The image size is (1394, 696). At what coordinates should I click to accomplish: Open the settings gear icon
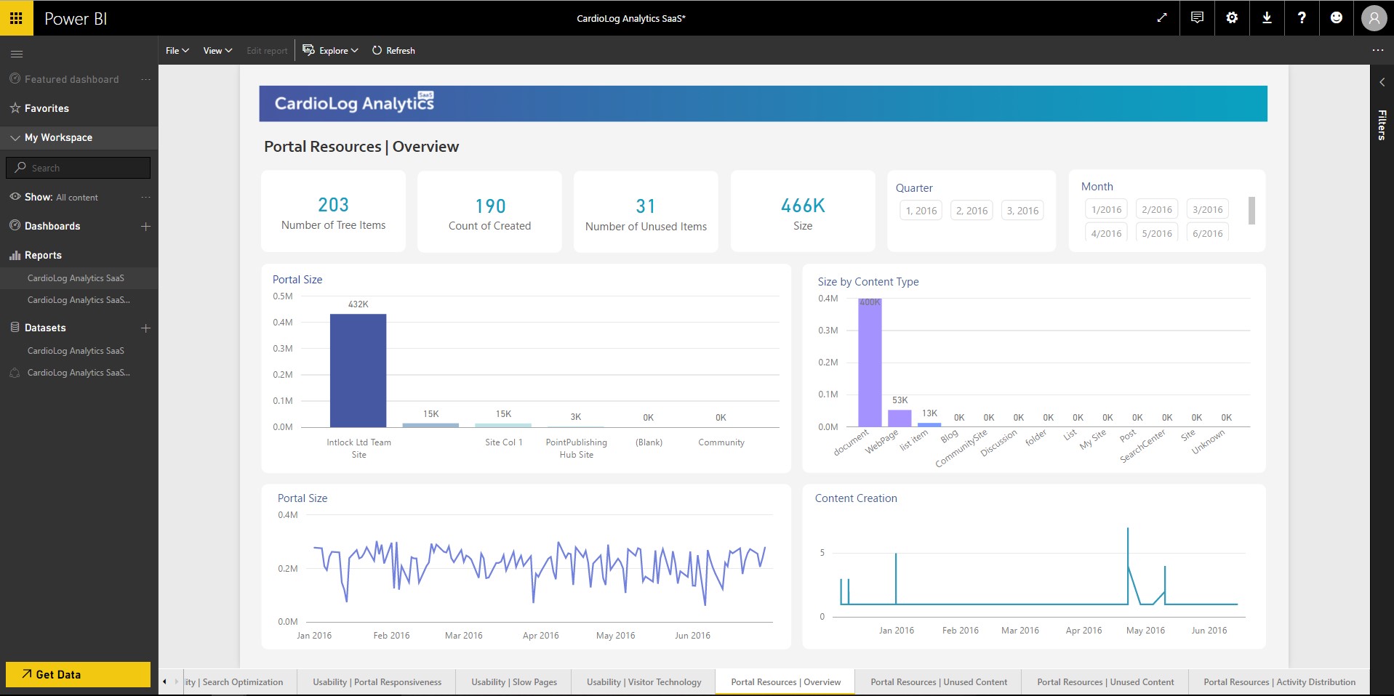pyautogui.click(x=1232, y=17)
